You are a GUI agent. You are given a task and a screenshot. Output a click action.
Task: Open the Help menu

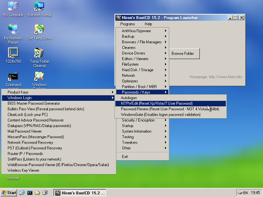(x=148, y=24)
